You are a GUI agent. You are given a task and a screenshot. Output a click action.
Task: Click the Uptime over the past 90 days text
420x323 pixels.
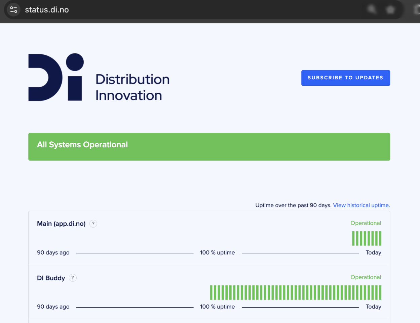click(x=293, y=205)
